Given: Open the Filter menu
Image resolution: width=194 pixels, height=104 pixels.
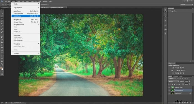Looking at the screenshot, I should coord(32,1).
